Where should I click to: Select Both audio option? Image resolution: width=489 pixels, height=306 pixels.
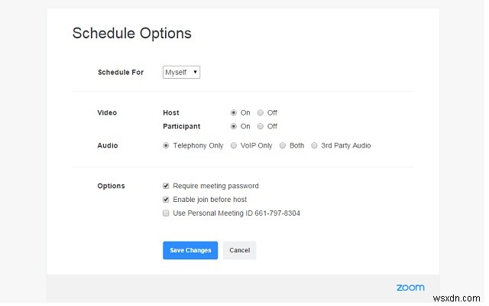(283, 145)
